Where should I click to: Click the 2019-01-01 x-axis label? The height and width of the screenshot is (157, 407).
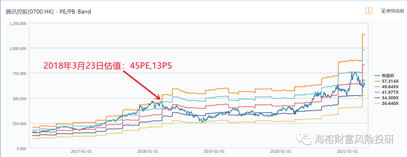(214, 151)
